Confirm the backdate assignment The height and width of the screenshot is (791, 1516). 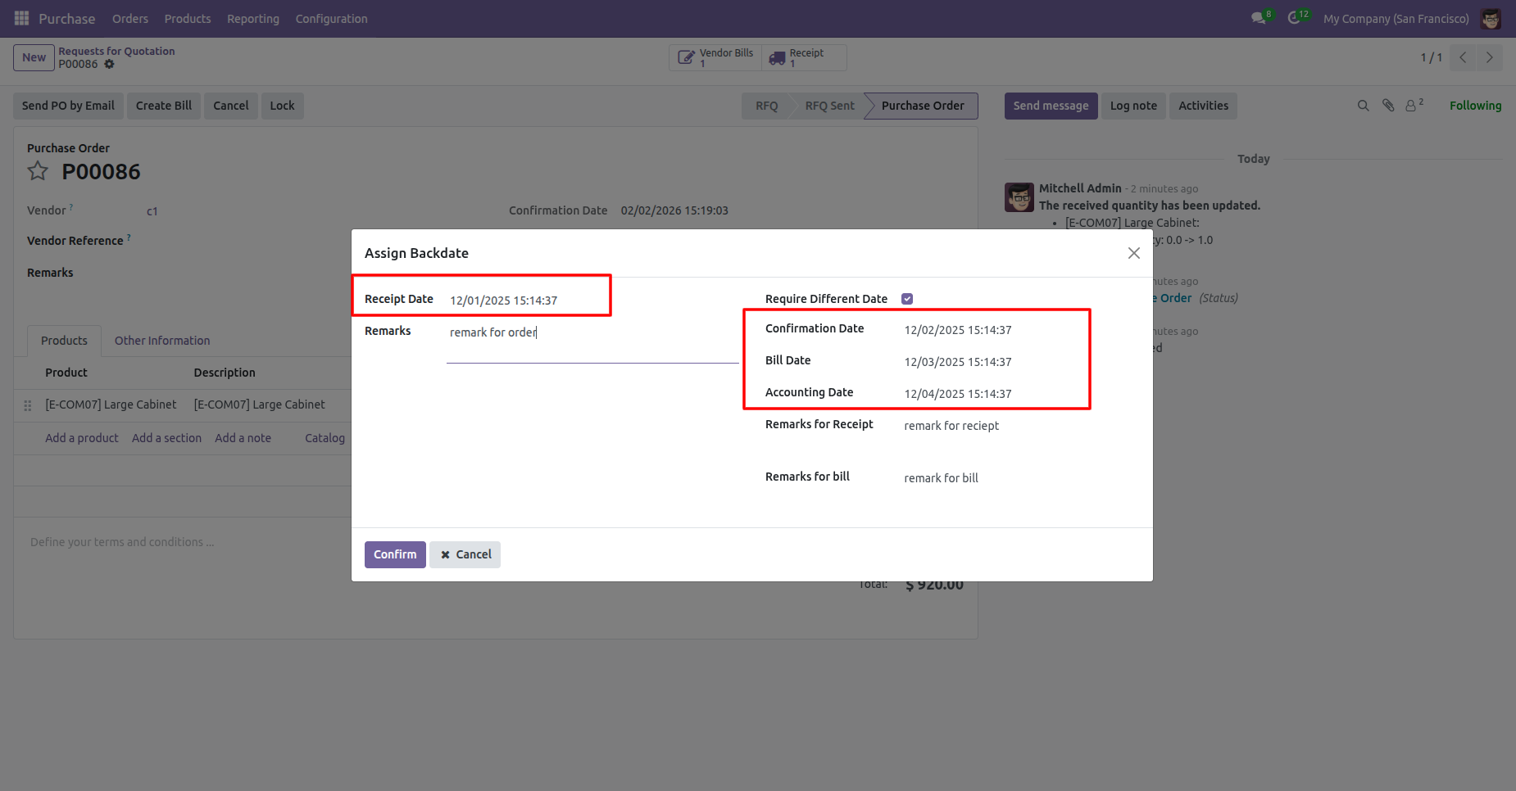(395, 554)
